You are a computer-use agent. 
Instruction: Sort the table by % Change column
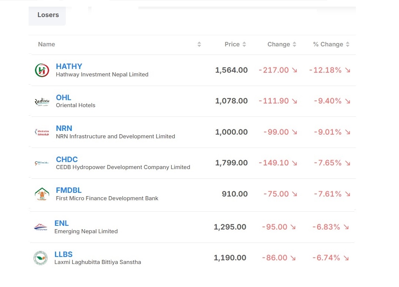coord(348,44)
